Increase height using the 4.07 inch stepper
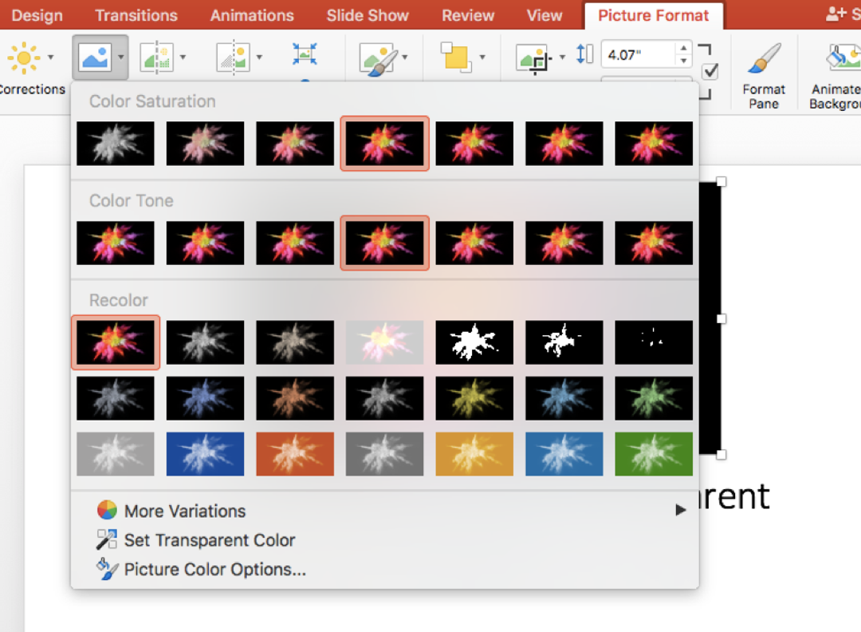This screenshot has height=632, width=861. [683, 49]
